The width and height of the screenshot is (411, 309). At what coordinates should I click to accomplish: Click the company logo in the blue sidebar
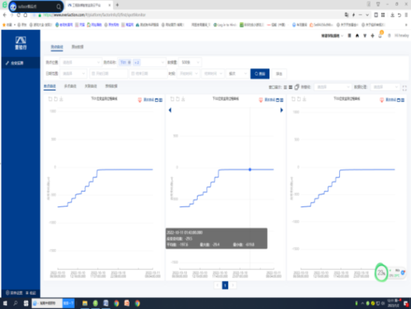21,43
